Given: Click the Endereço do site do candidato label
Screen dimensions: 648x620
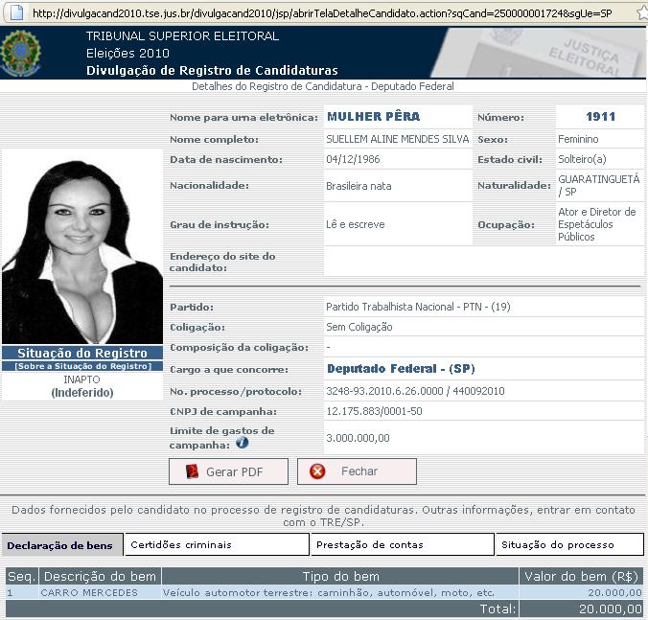Looking at the screenshot, I should [222, 262].
